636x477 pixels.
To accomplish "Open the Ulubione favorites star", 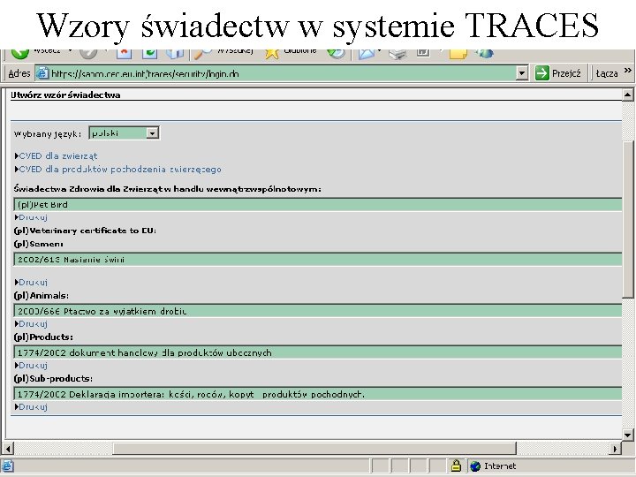I will [x=272, y=55].
